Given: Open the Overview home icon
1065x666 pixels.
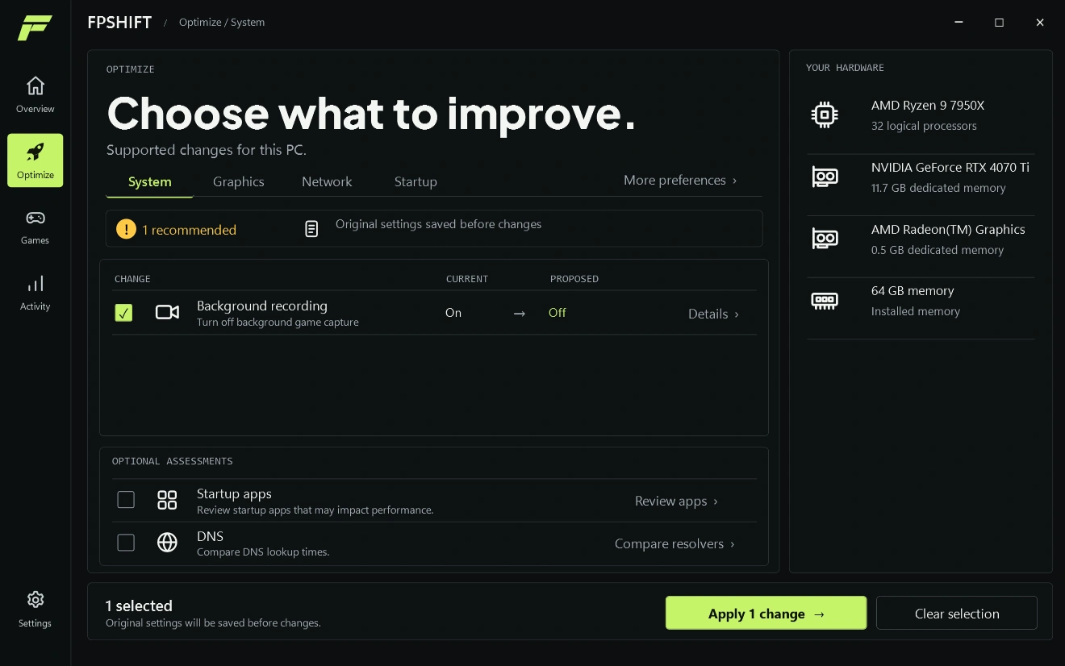Looking at the screenshot, I should coord(35,85).
